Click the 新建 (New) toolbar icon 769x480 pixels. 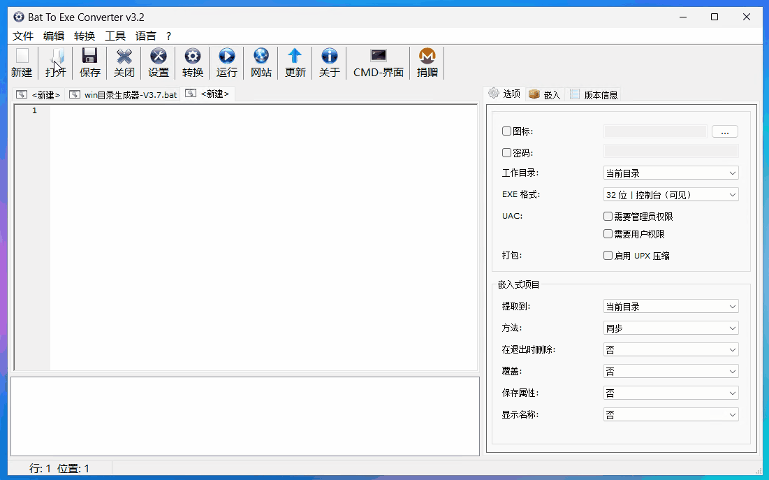coord(22,57)
